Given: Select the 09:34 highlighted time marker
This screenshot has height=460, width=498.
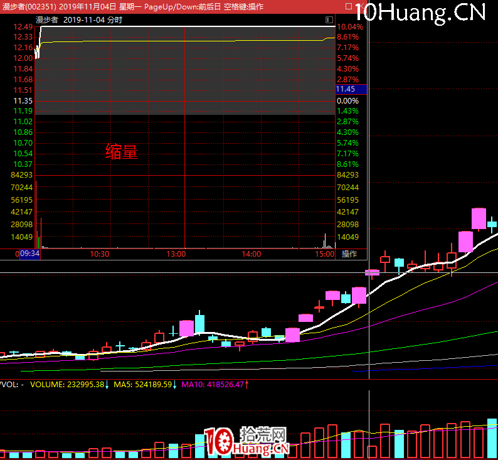Looking at the screenshot, I should tap(30, 254).
